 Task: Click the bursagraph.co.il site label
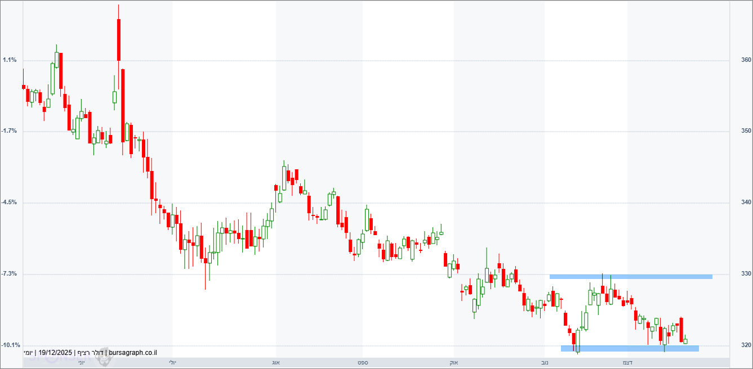(132, 353)
